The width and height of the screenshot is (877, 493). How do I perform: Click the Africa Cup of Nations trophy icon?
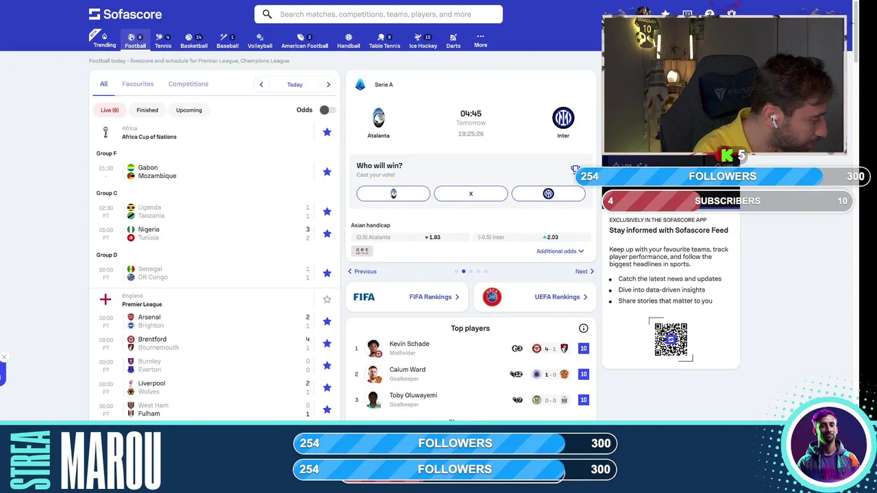[x=106, y=132]
